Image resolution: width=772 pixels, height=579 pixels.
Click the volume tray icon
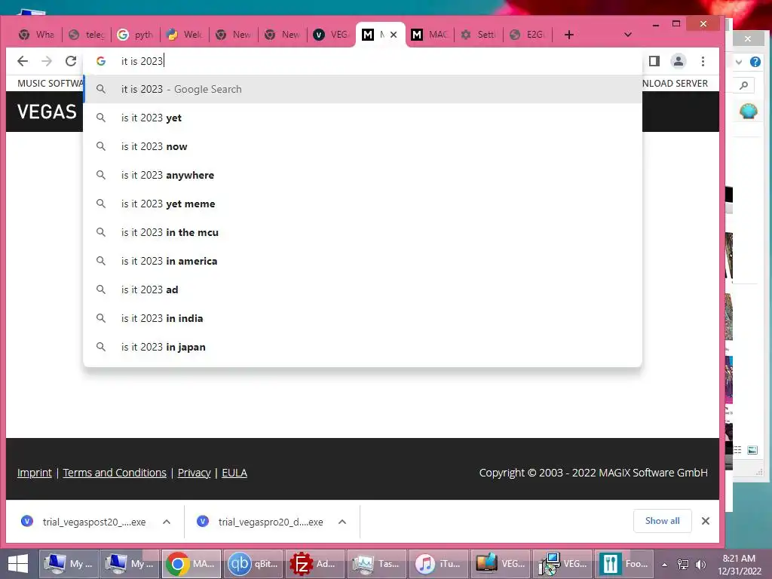tap(700, 565)
